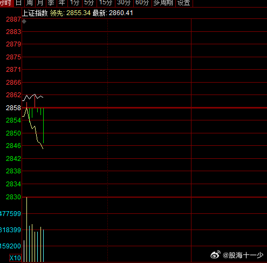Open the 5分 five-minute chart
Viewport: 267px width, 263px height.
(x=90, y=3)
